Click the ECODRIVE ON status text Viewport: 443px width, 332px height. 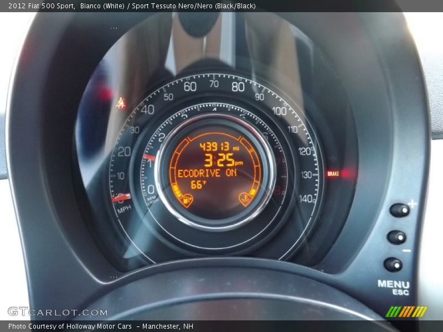[x=207, y=173]
